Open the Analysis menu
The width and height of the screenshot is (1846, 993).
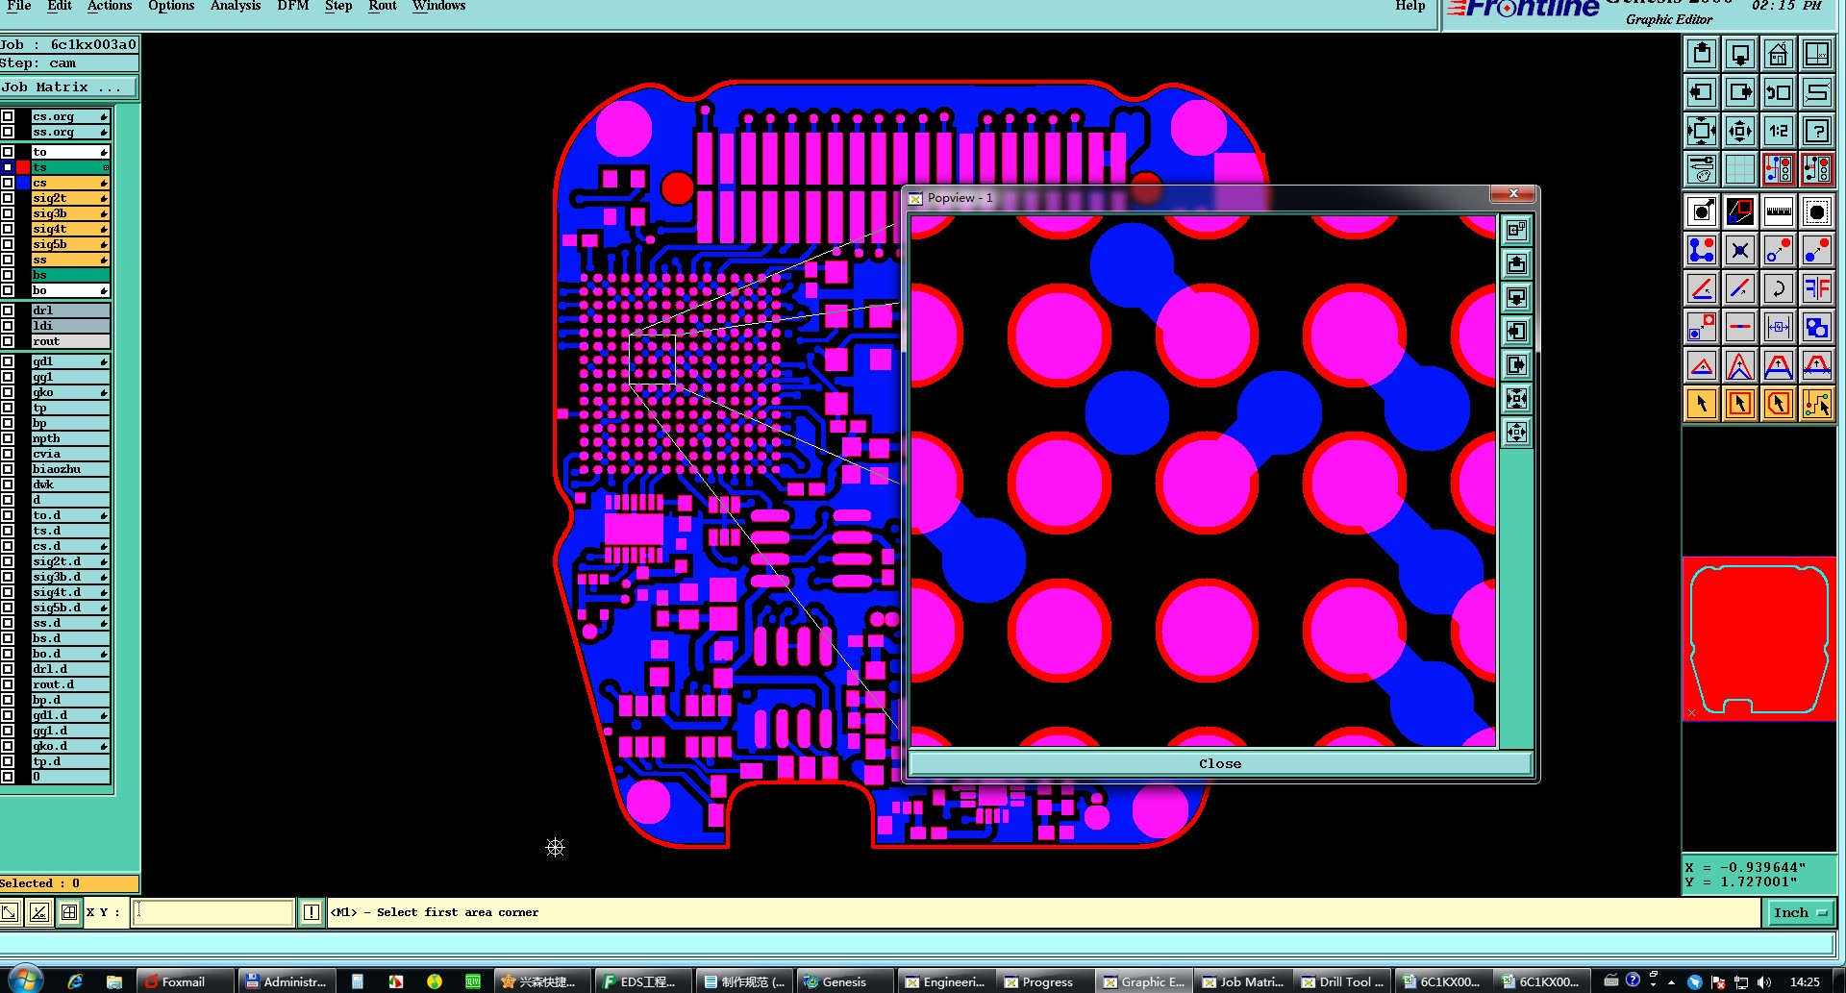(x=236, y=6)
